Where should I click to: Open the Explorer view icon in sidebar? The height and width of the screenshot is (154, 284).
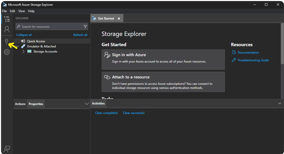pos(7,19)
